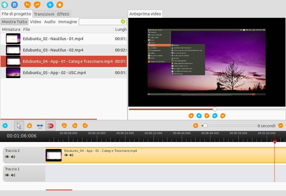
Task: Click the timeline zoom in plus icon
Action: pos(196,126)
